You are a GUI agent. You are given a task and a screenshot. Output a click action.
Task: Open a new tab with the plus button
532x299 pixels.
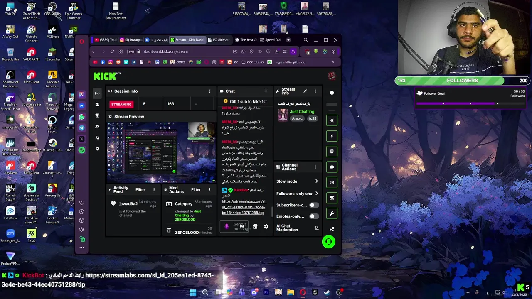[288, 40]
